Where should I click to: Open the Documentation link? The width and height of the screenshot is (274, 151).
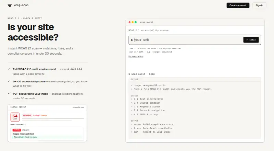click(136, 56)
